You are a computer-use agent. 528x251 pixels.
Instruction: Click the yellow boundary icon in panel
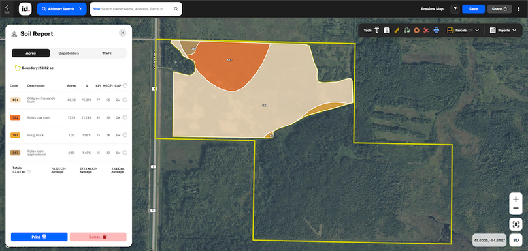tap(18, 68)
